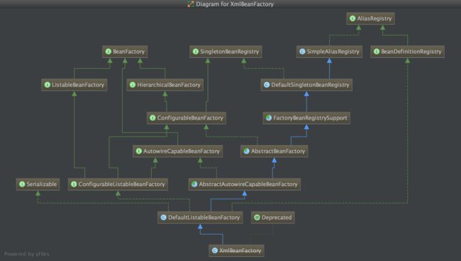
Task: Select the SingletonBeanRegistry node label
Action: 229,52
